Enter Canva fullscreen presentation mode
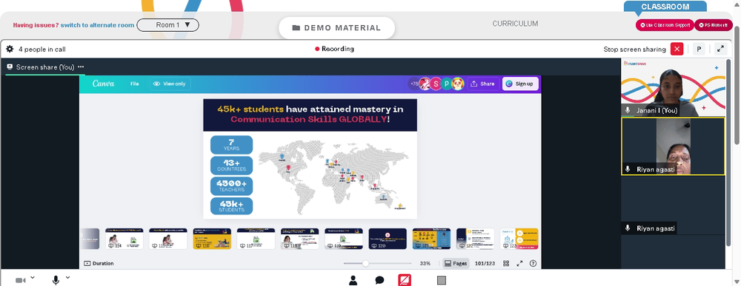The height and width of the screenshot is (286, 741). [x=519, y=263]
